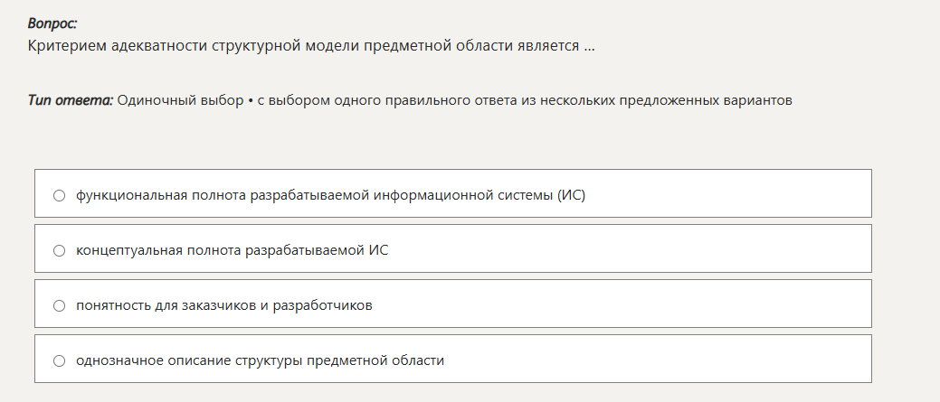Click the "Тип ответа:" label
The image size is (940, 402).
[x=71, y=100]
